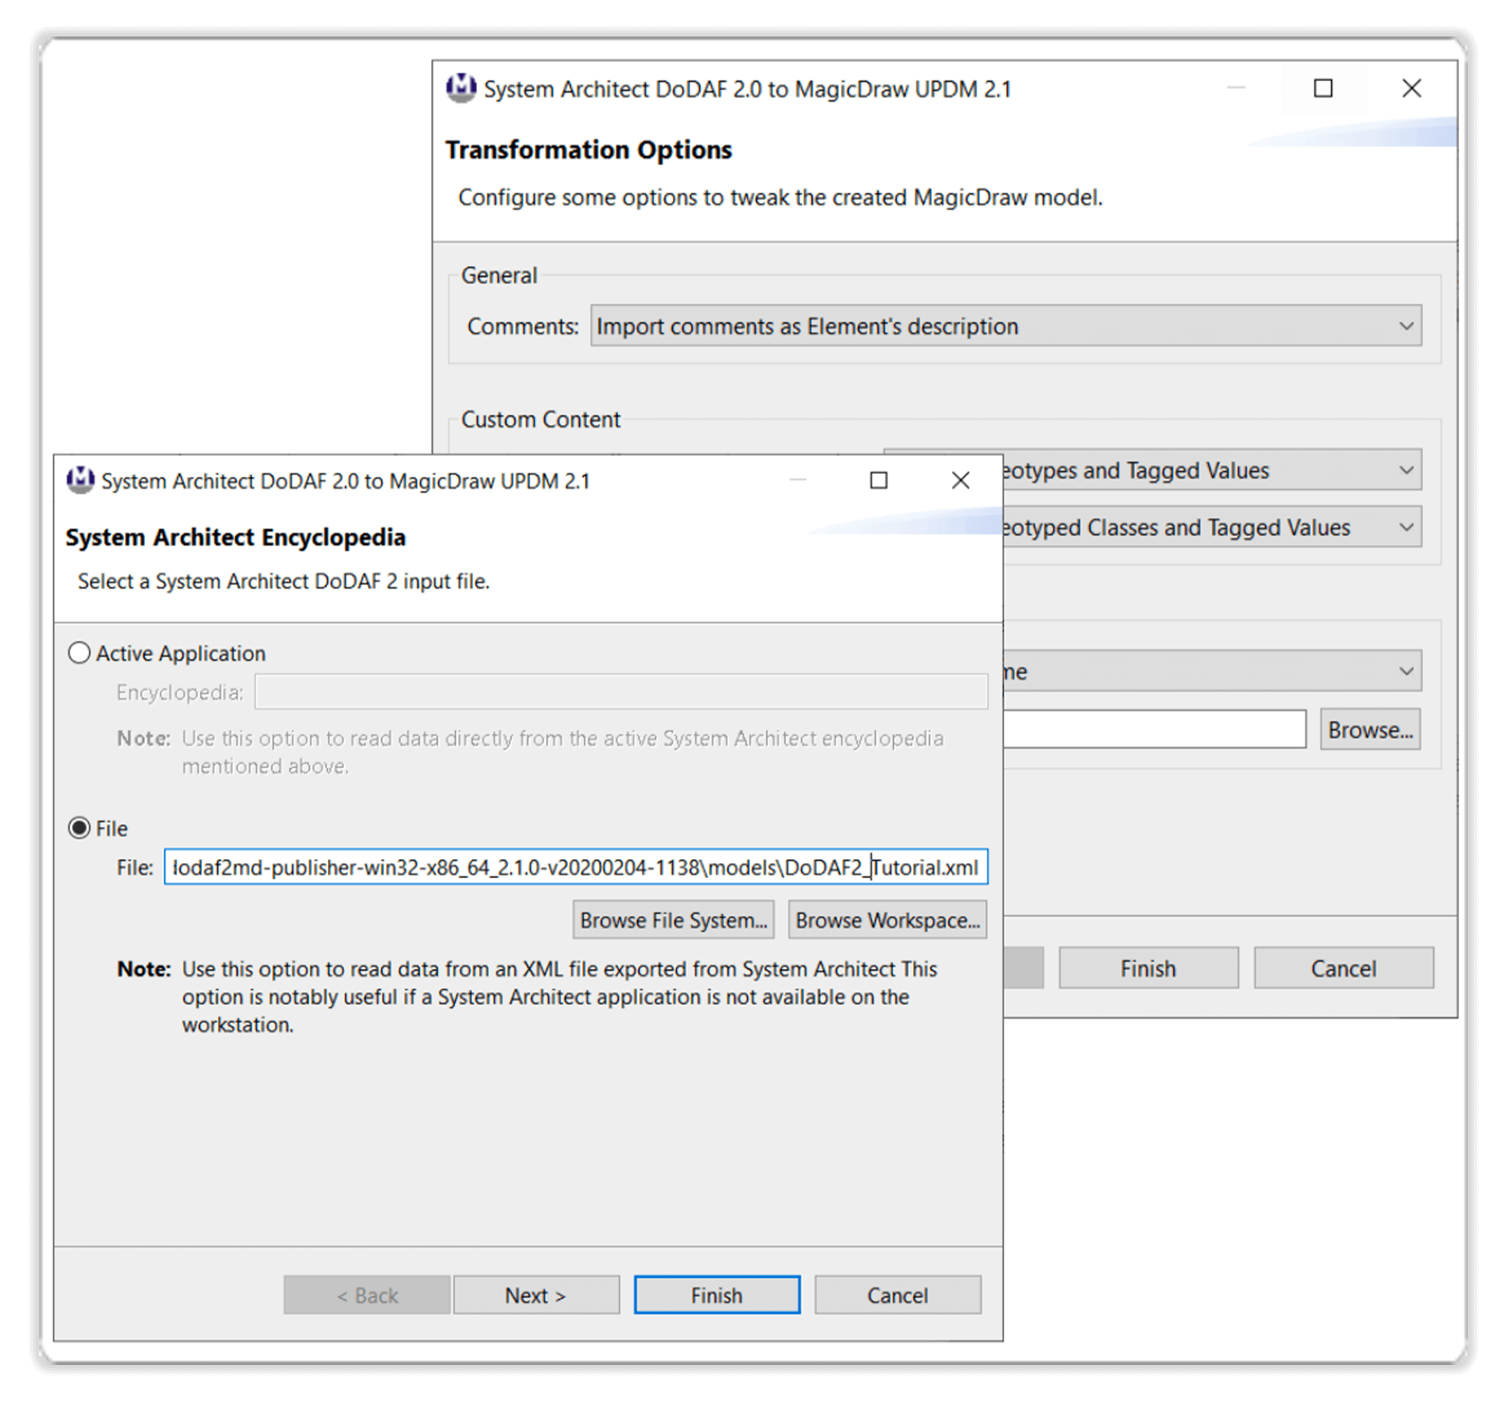This screenshot has width=1512, height=1404.
Task: Click the 'System Architect Encyclopedia' heading text
Action: coord(235,537)
